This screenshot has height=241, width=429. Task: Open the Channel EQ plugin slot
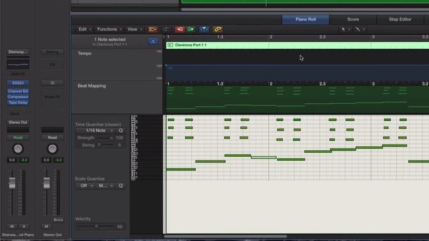(x=18, y=91)
